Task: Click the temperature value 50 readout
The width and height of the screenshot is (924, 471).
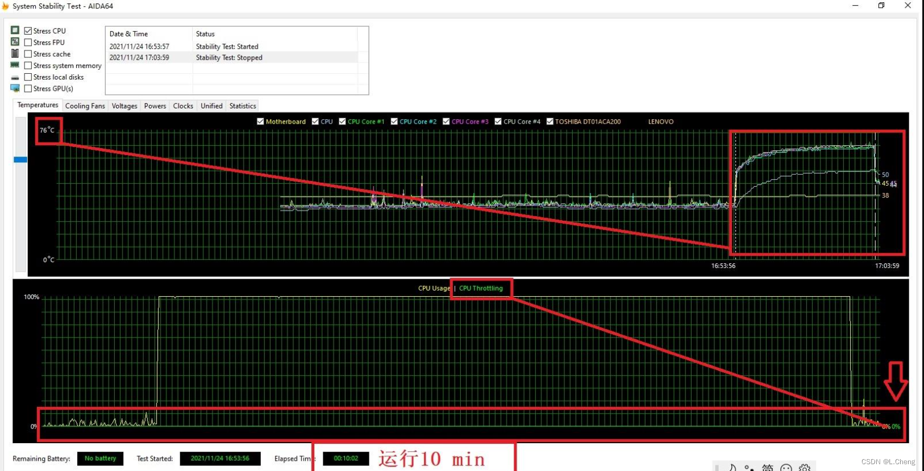Action: (x=885, y=175)
